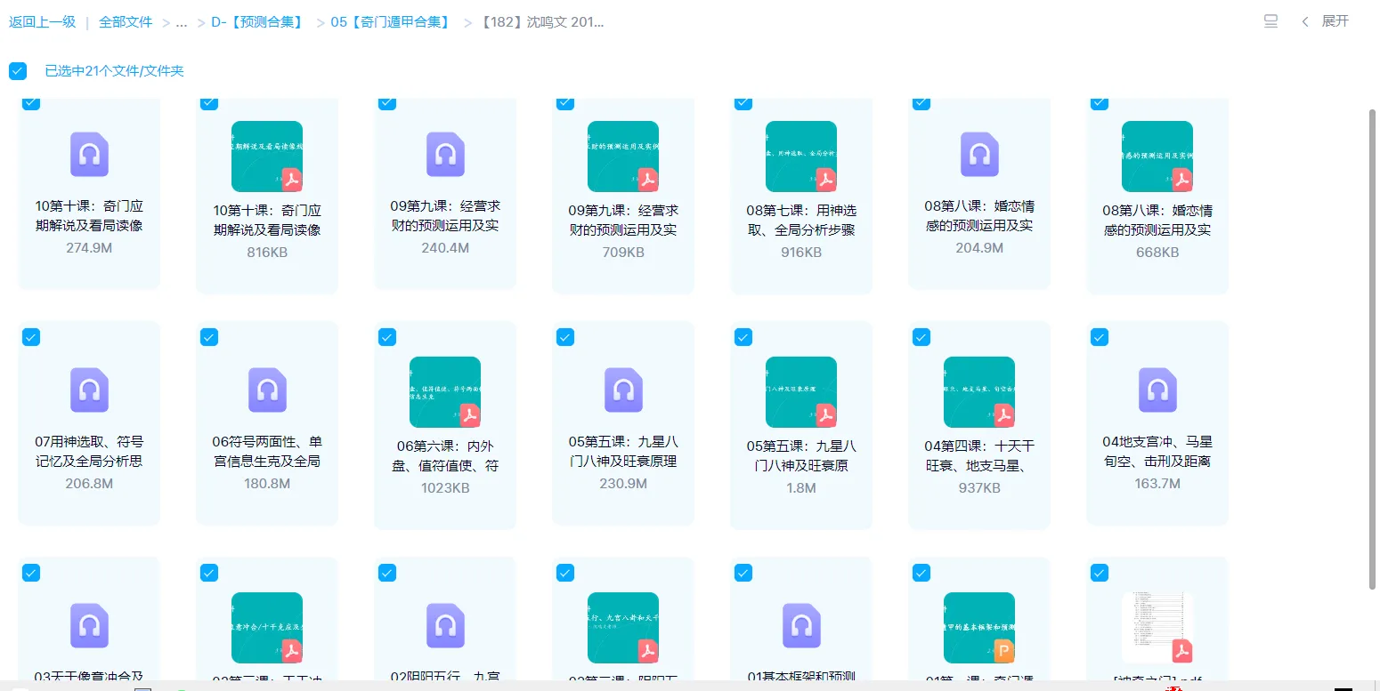Open 全部文件 from the breadcrumb
The width and height of the screenshot is (1380, 691).
pyautogui.click(x=125, y=21)
